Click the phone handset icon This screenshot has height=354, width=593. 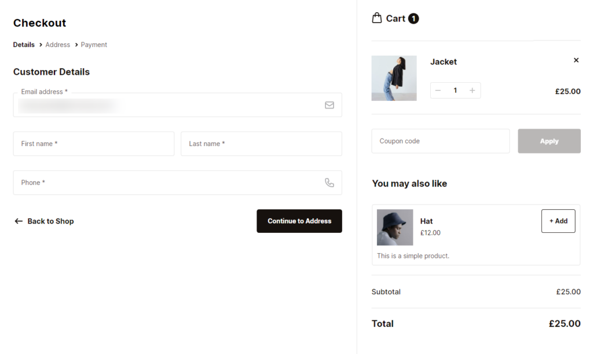point(329,183)
